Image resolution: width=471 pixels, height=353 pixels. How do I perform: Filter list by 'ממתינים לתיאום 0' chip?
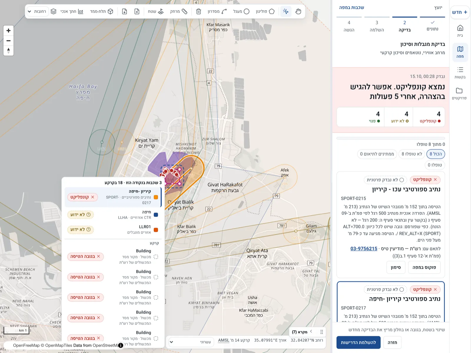377,154
